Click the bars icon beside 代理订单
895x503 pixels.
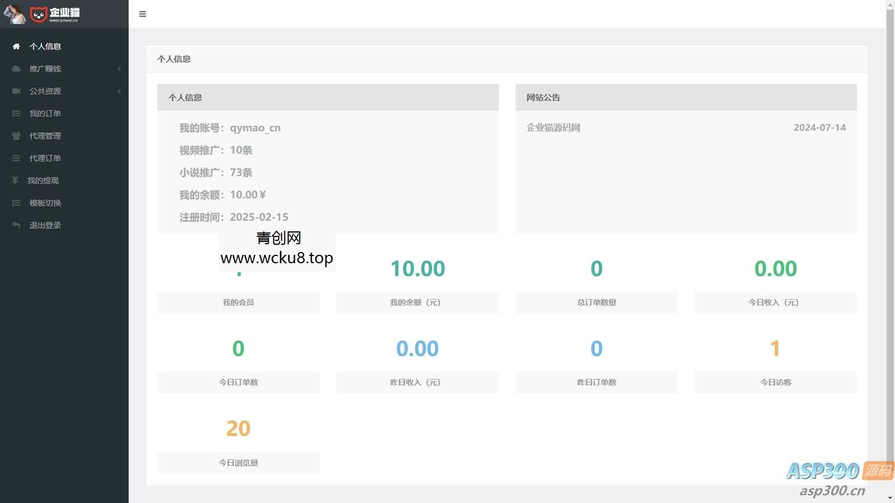[x=16, y=158]
